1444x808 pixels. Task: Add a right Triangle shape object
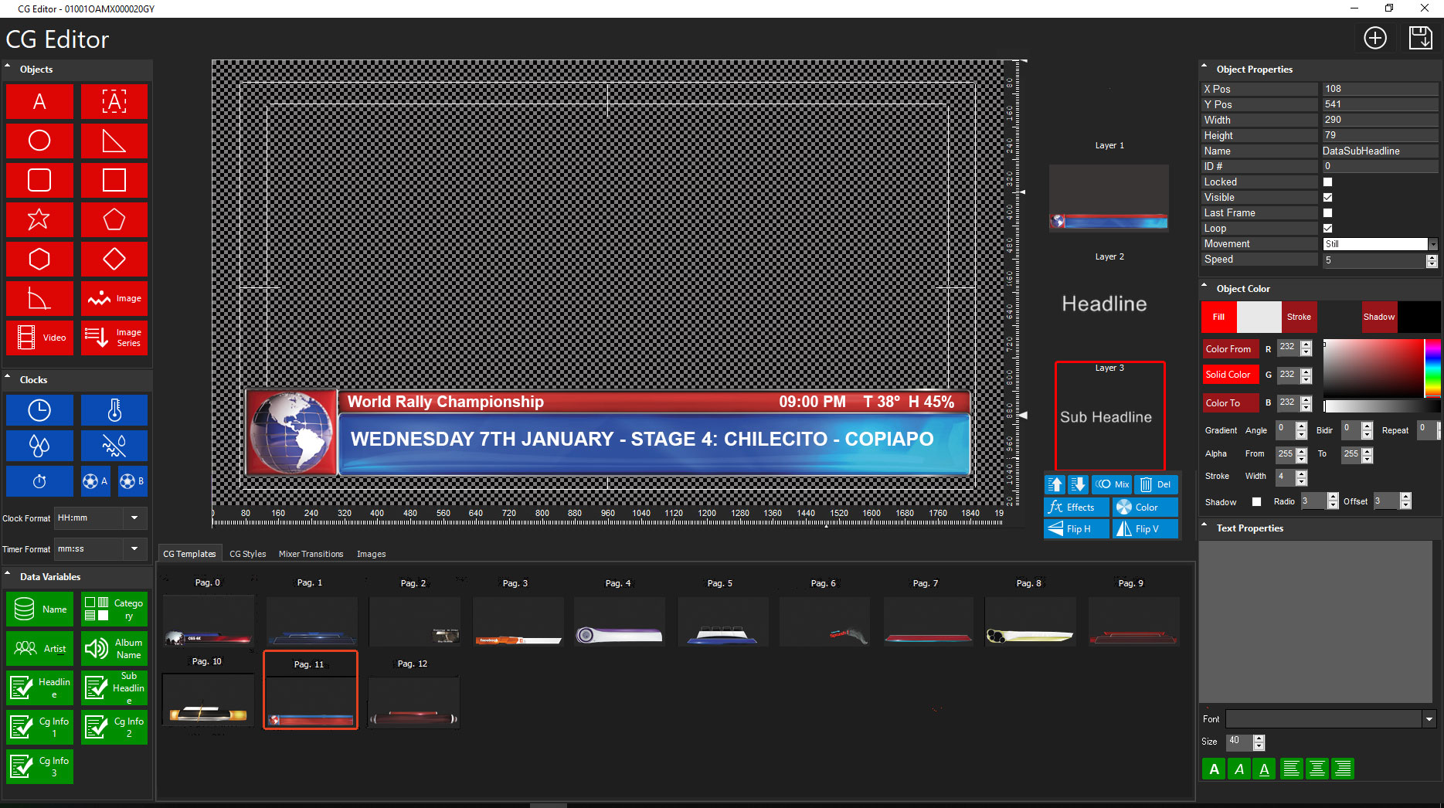pyautogui.click(x=114, y=141)
